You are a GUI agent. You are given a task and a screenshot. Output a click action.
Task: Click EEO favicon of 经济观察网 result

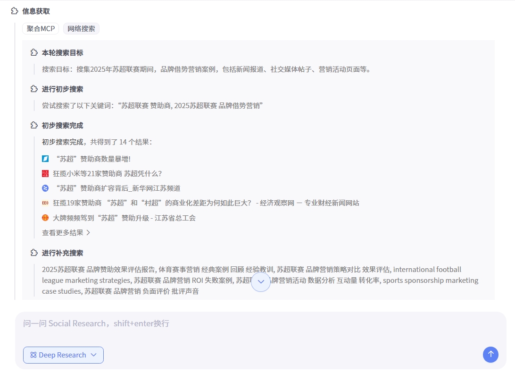click(45, 203)
